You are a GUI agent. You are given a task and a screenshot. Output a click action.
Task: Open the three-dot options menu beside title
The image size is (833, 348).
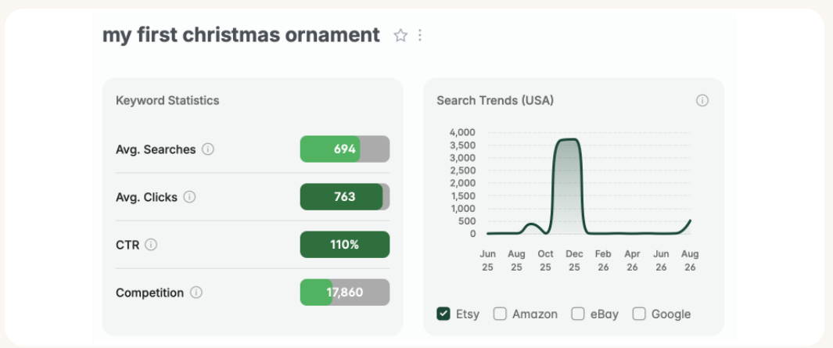point(420,36)
